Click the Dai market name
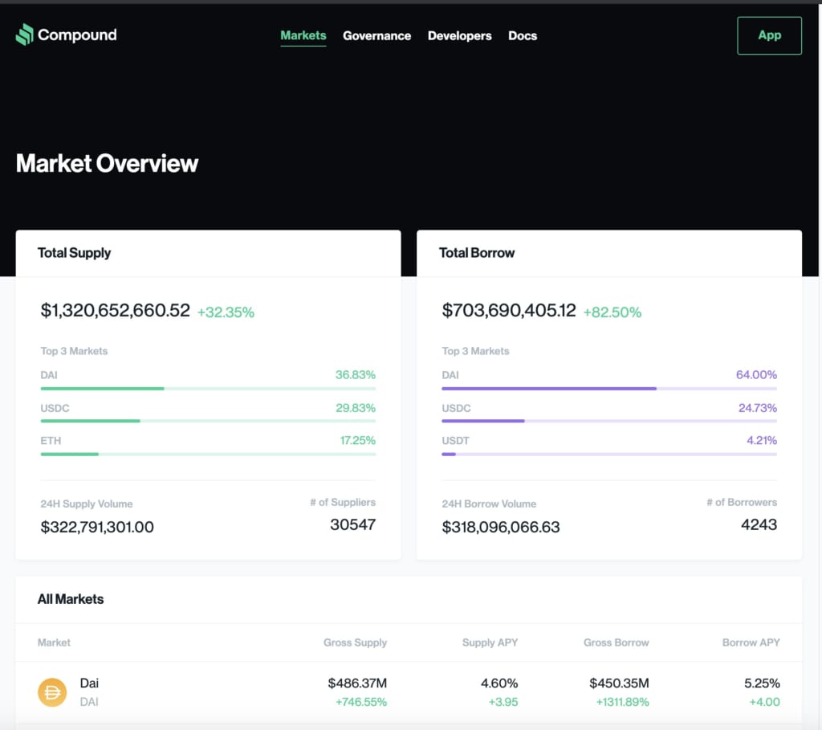 (89, 683)
